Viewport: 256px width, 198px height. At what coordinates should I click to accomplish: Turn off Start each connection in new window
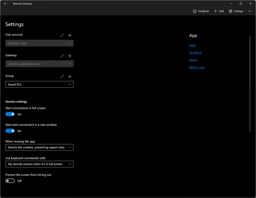coord(10,131)
